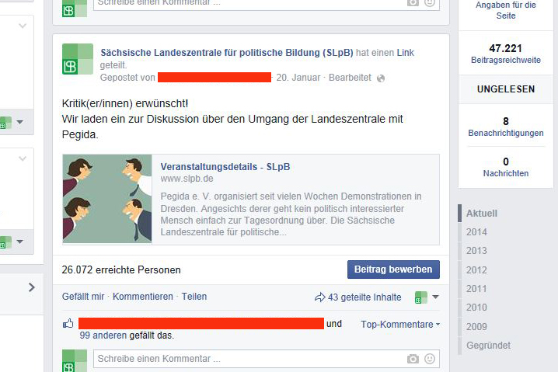Click the globe audience icon beside Bearbeitet
Image resolution: width=558 pixels, height=372 pixels.
381,78
